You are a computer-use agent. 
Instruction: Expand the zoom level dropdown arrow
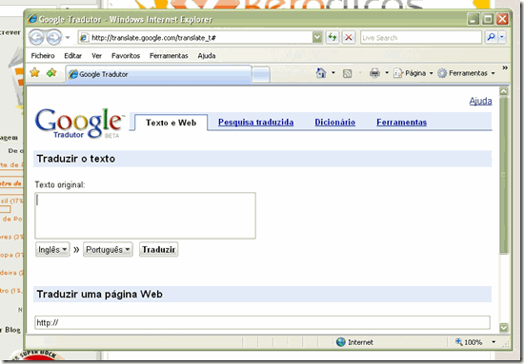pos(494,342)
